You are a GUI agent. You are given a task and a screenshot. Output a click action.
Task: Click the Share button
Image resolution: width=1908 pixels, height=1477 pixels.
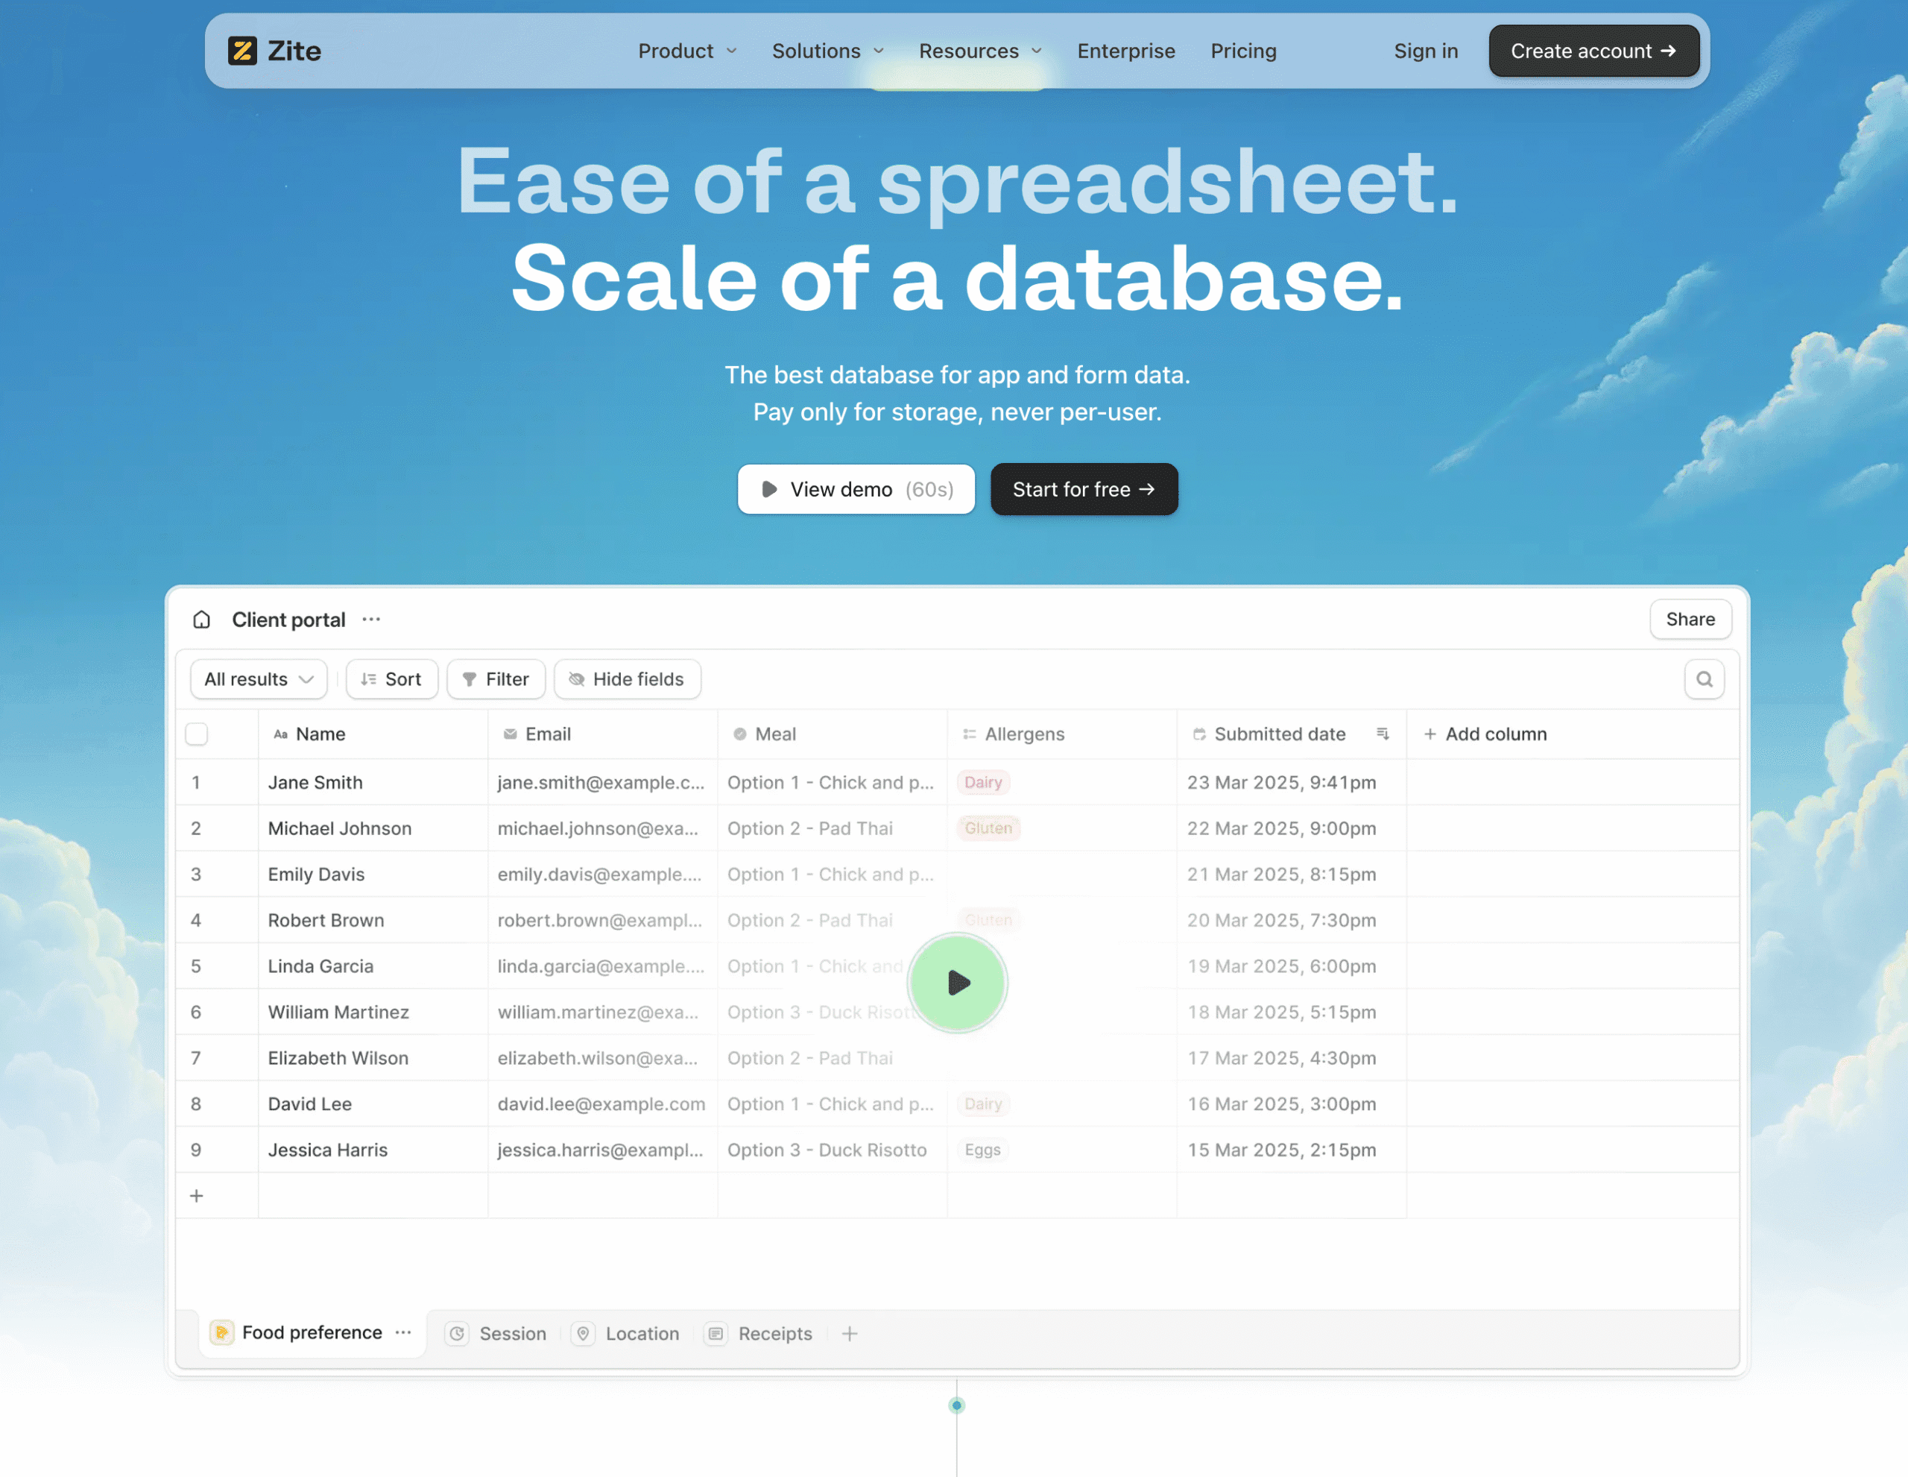pyautogui.click(x=1690, y=620)
